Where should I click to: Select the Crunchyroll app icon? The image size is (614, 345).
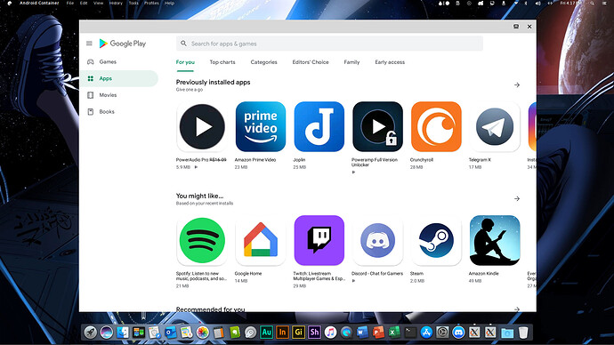[x=436, y=127]
